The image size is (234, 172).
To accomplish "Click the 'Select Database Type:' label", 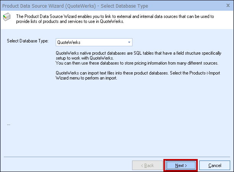I will (x=27, y=41).
